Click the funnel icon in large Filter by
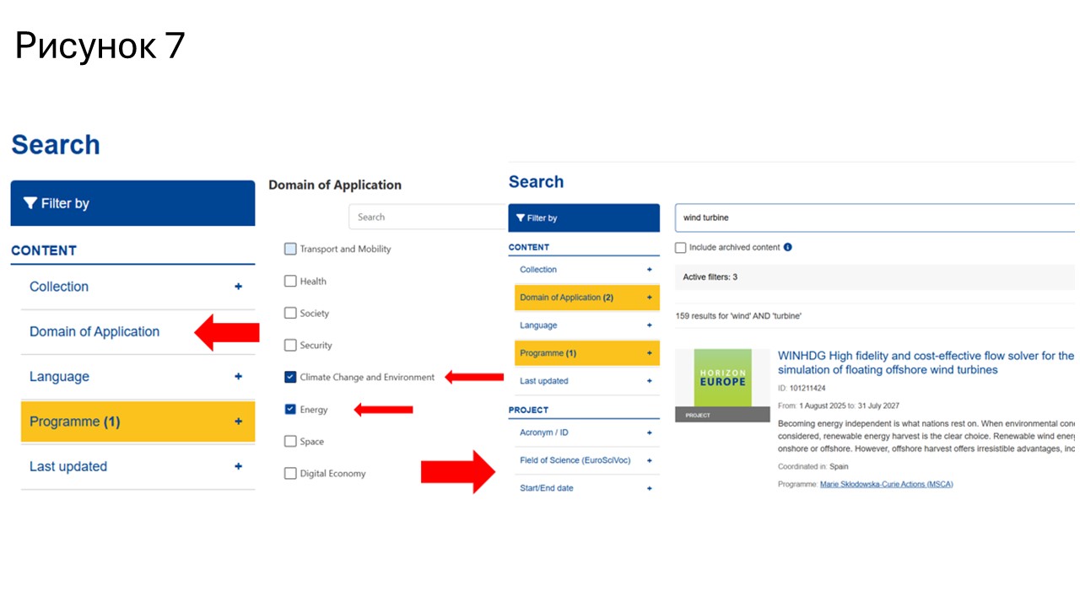The width and height of the screenshot is (1080, 607). [x=30, y=203]
